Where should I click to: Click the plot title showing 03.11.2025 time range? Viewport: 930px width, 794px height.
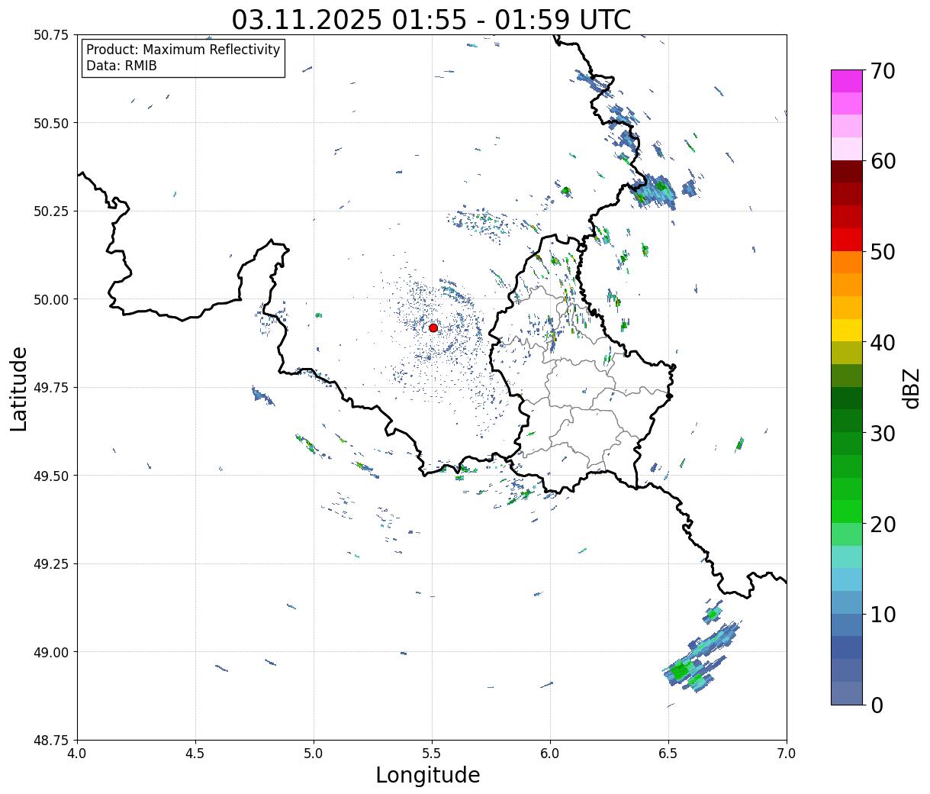432,19
